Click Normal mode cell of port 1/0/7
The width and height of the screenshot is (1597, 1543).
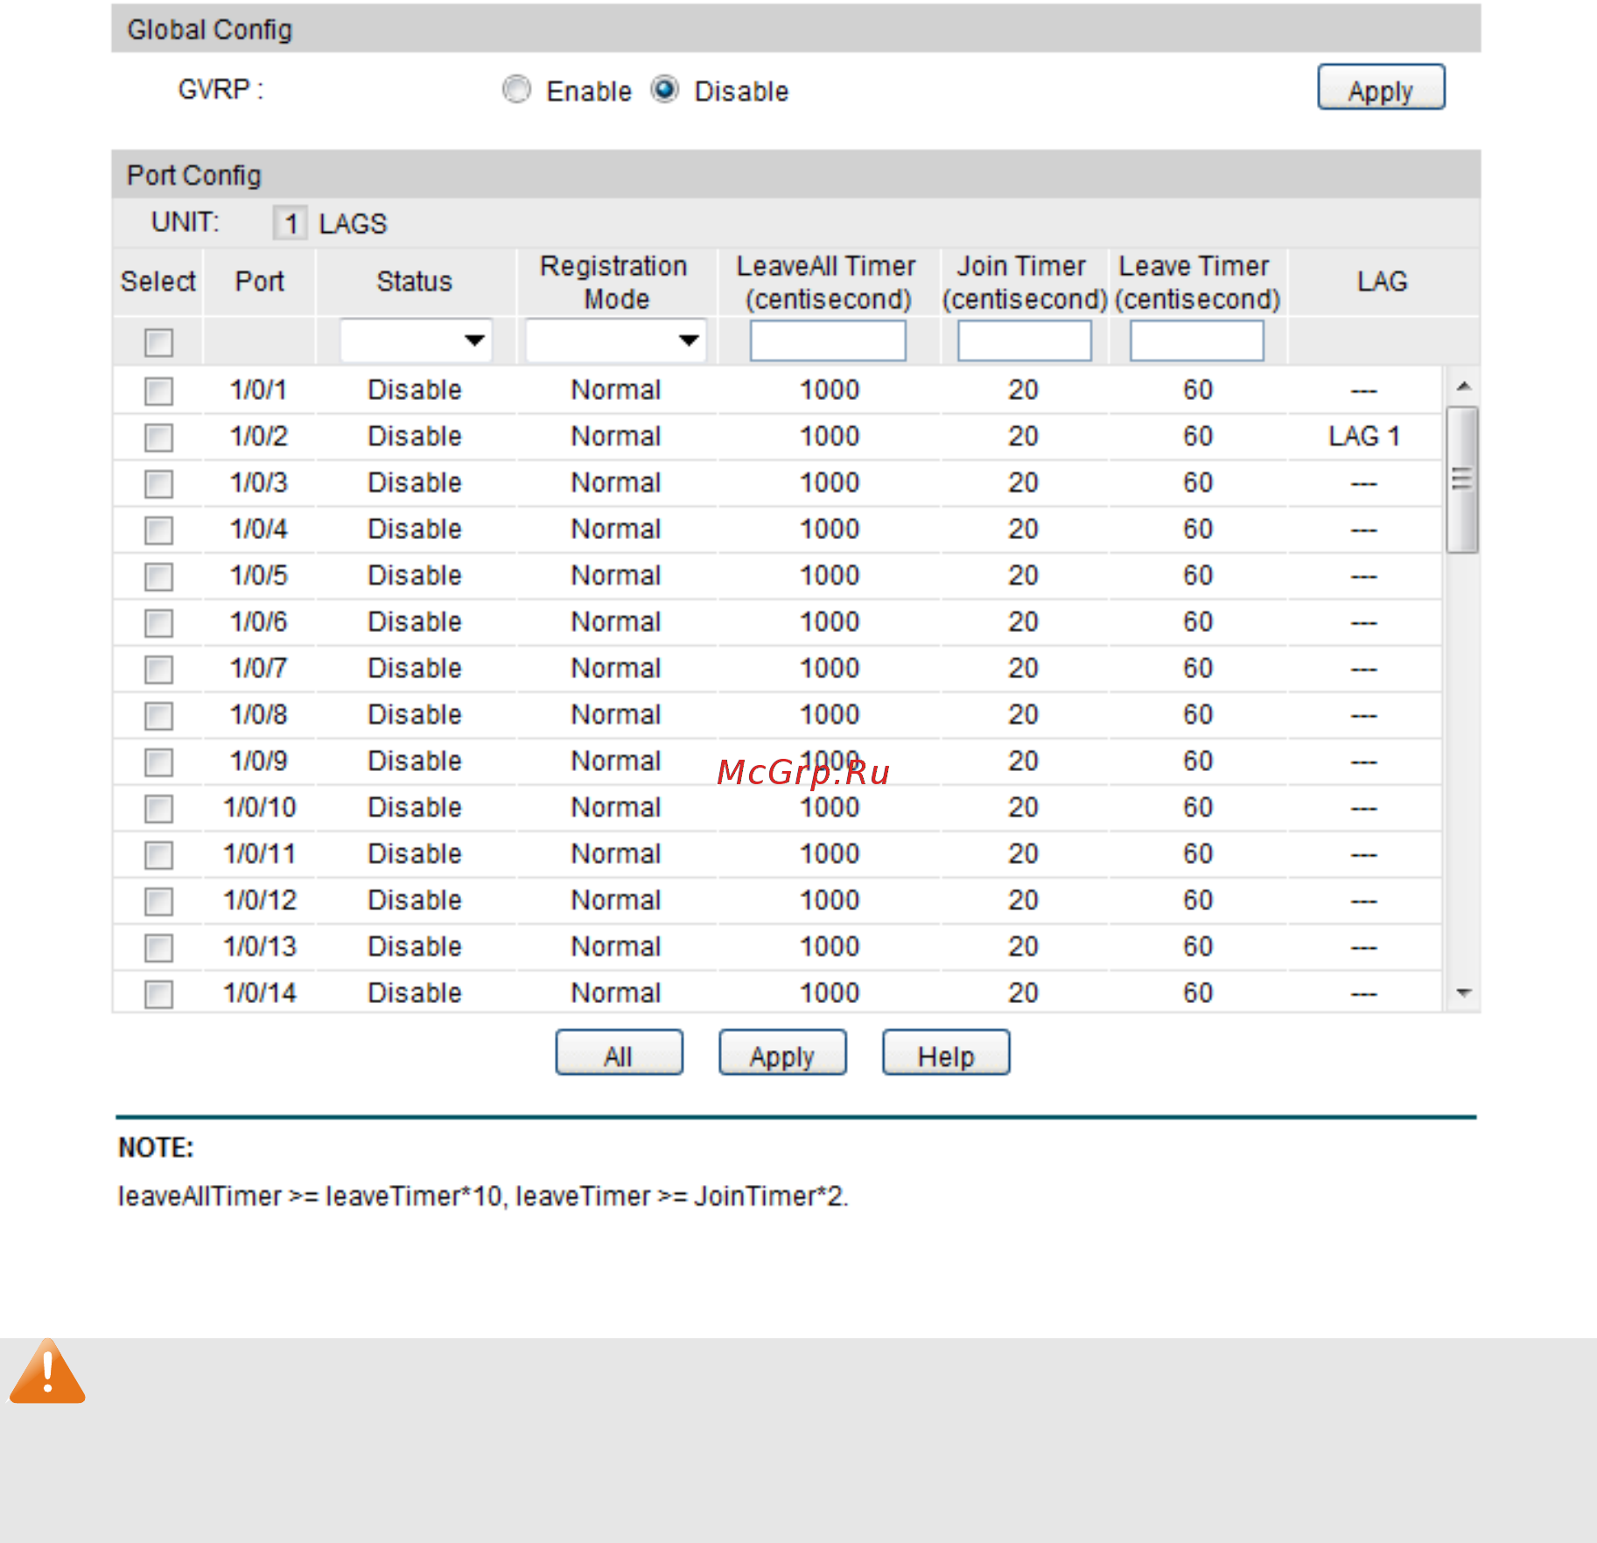pyautogui.click(x=616, y=668)
